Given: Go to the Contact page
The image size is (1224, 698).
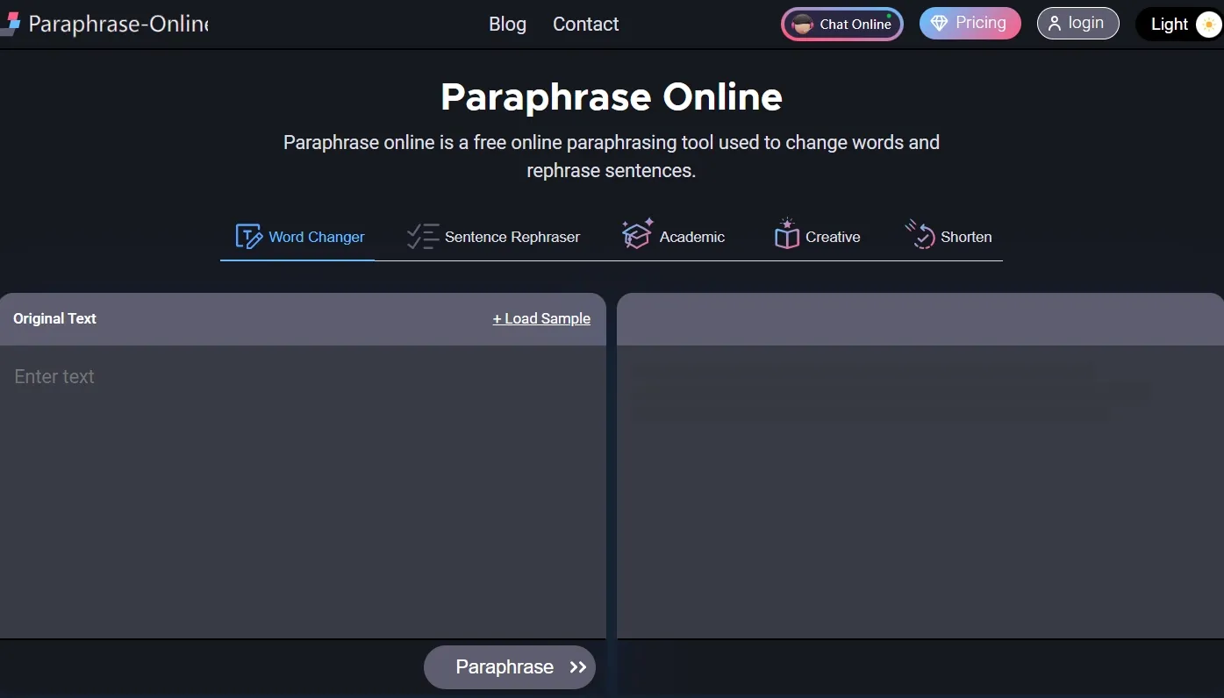Looking at the screenshot, I should click(x=585, y=25).
